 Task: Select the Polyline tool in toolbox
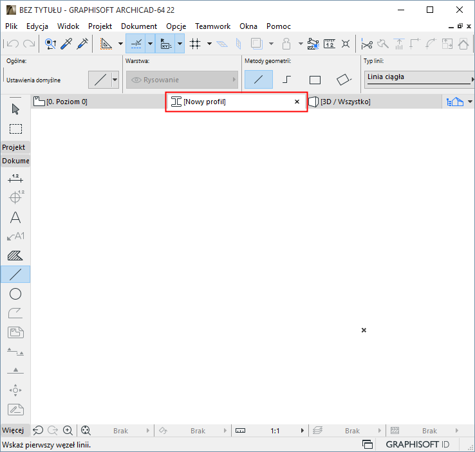point(15,313)
